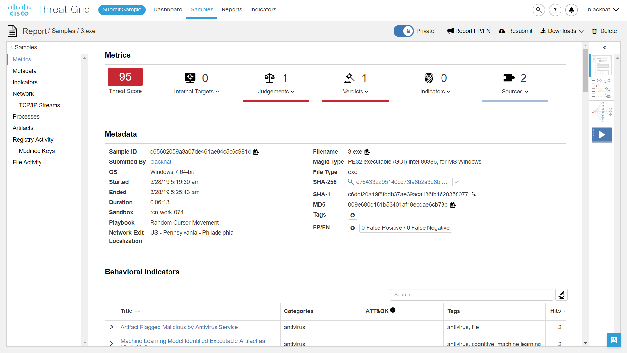
Task: Expand the SHA-256 dropdown arrow
Action: [x=456, y=182]
